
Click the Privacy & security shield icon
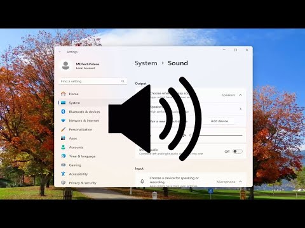pos(63,182)
